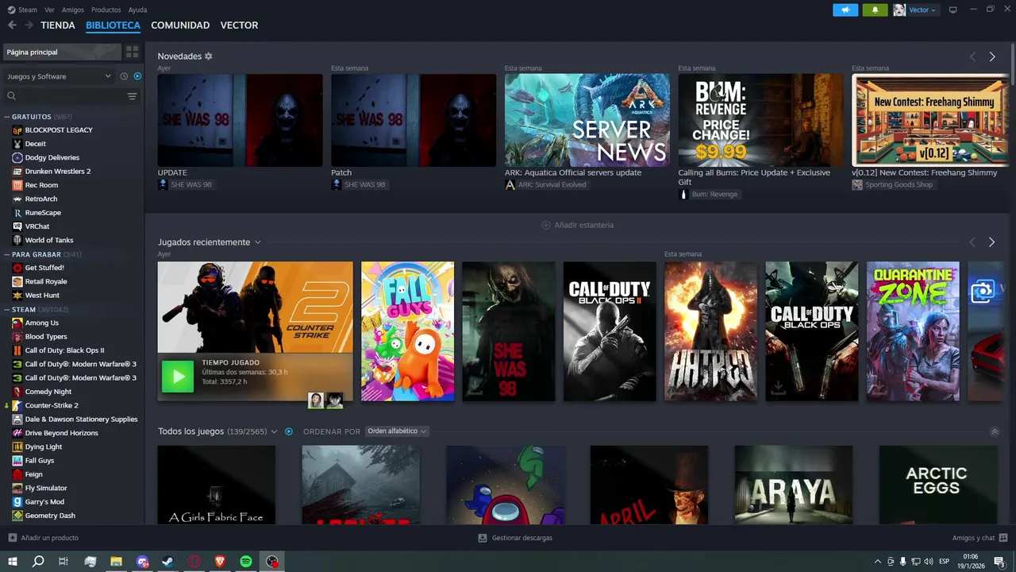The width and height of the screenshot is (1016, 572).
Task: Open BLOCKPOST LEGACY in game list
Action: pos(59,129)
